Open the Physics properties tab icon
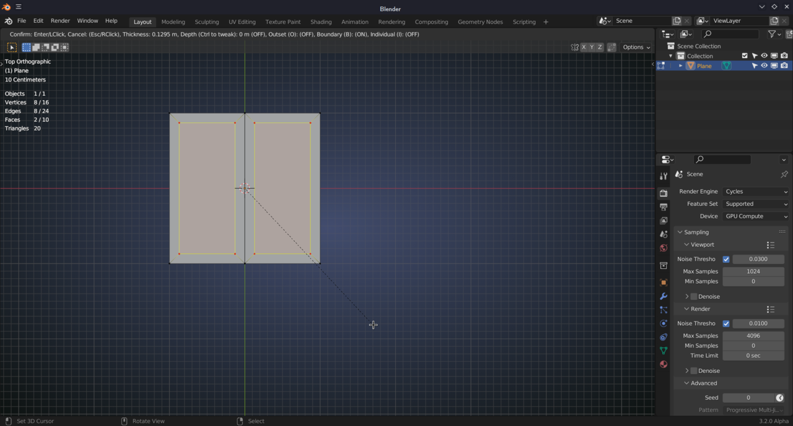This screenshot has height=426, width=793. click(664, 323)
